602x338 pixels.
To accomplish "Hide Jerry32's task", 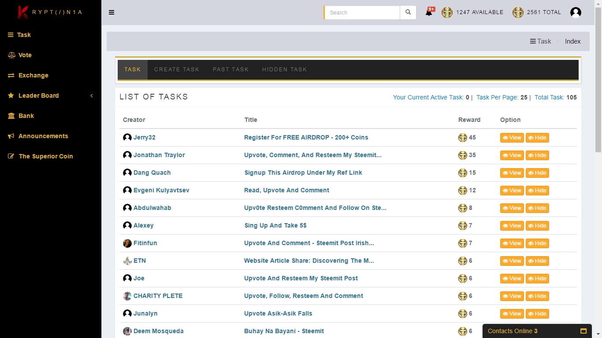I will tap(537, 138).
